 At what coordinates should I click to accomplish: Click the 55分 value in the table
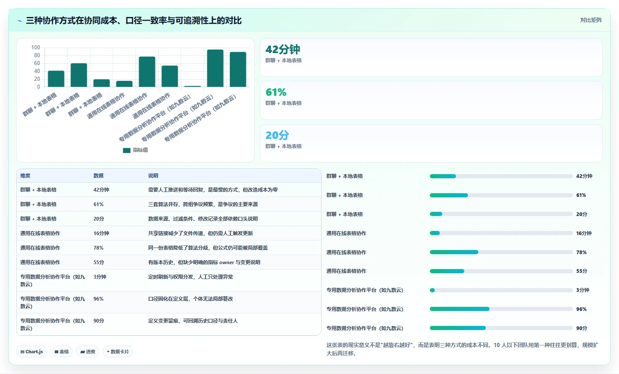[x=99, y=262]
